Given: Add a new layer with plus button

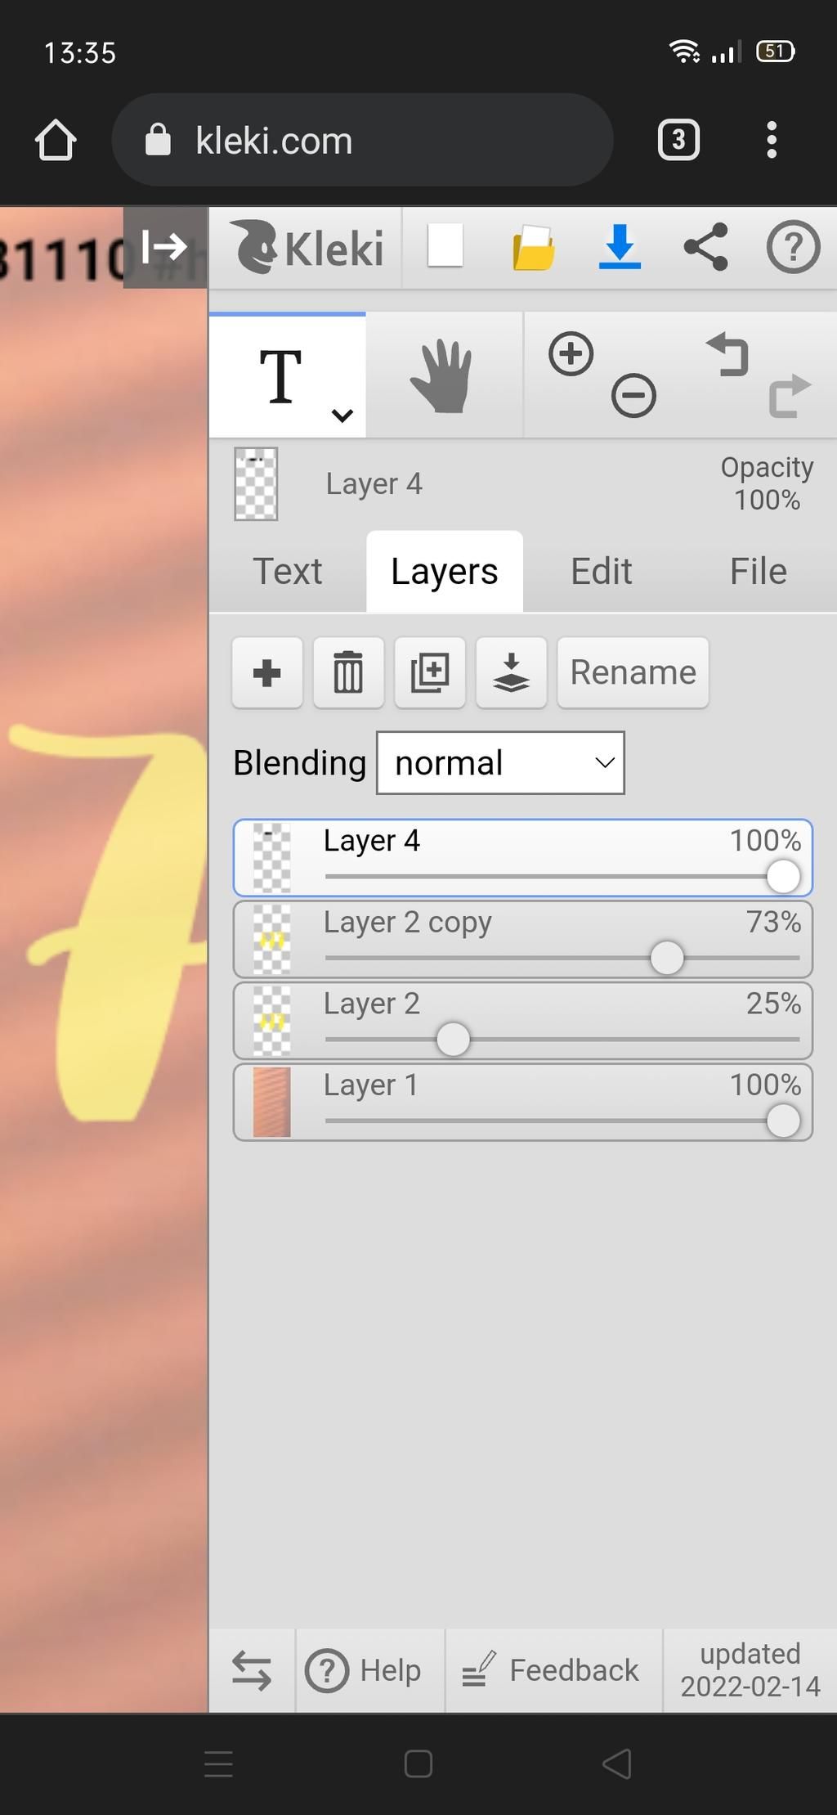Looking at the screenshot, I should (x=267, y=673).
